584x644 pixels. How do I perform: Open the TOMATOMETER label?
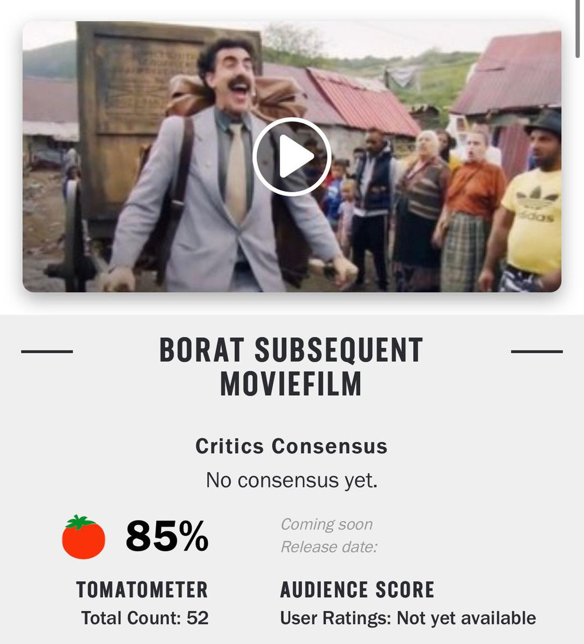pos(142,590)
